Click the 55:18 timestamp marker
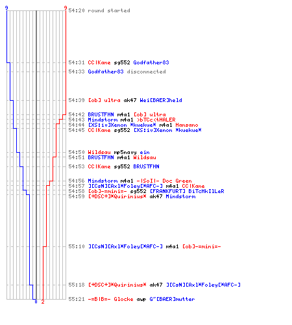Image resolution: width=292 pixels, height=325 pixels. [x=77, y=285]
